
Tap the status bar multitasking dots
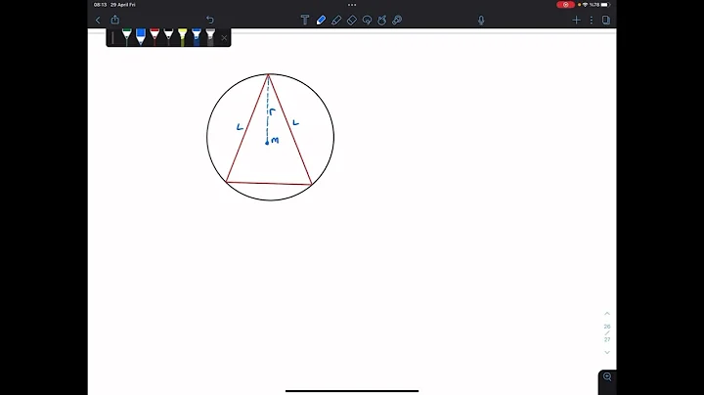tap(352, 5)
